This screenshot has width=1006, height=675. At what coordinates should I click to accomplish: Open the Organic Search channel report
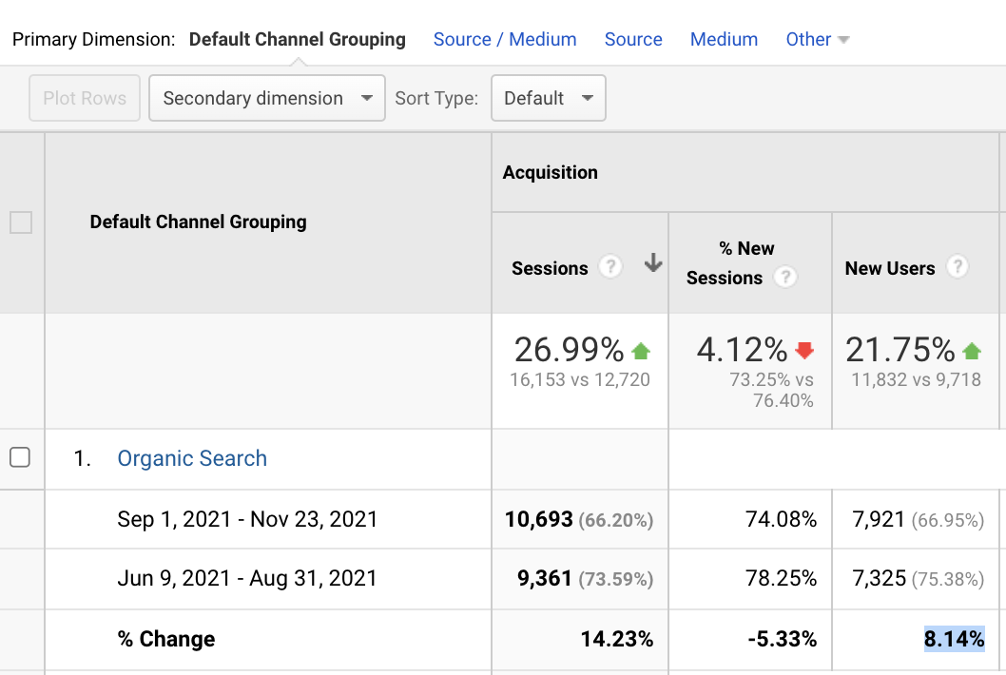tap(191, 458)
